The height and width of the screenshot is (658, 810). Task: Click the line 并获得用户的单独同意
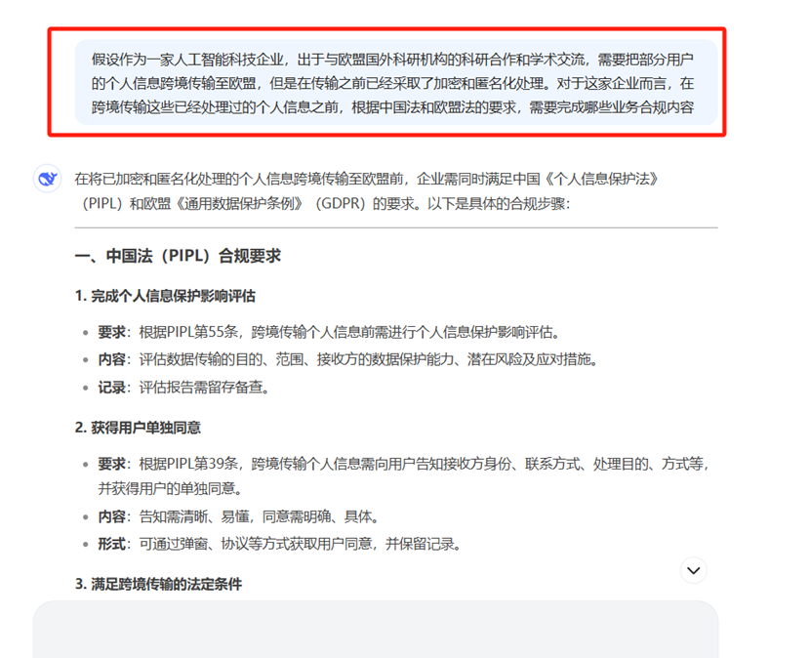[x=171, y=488]
